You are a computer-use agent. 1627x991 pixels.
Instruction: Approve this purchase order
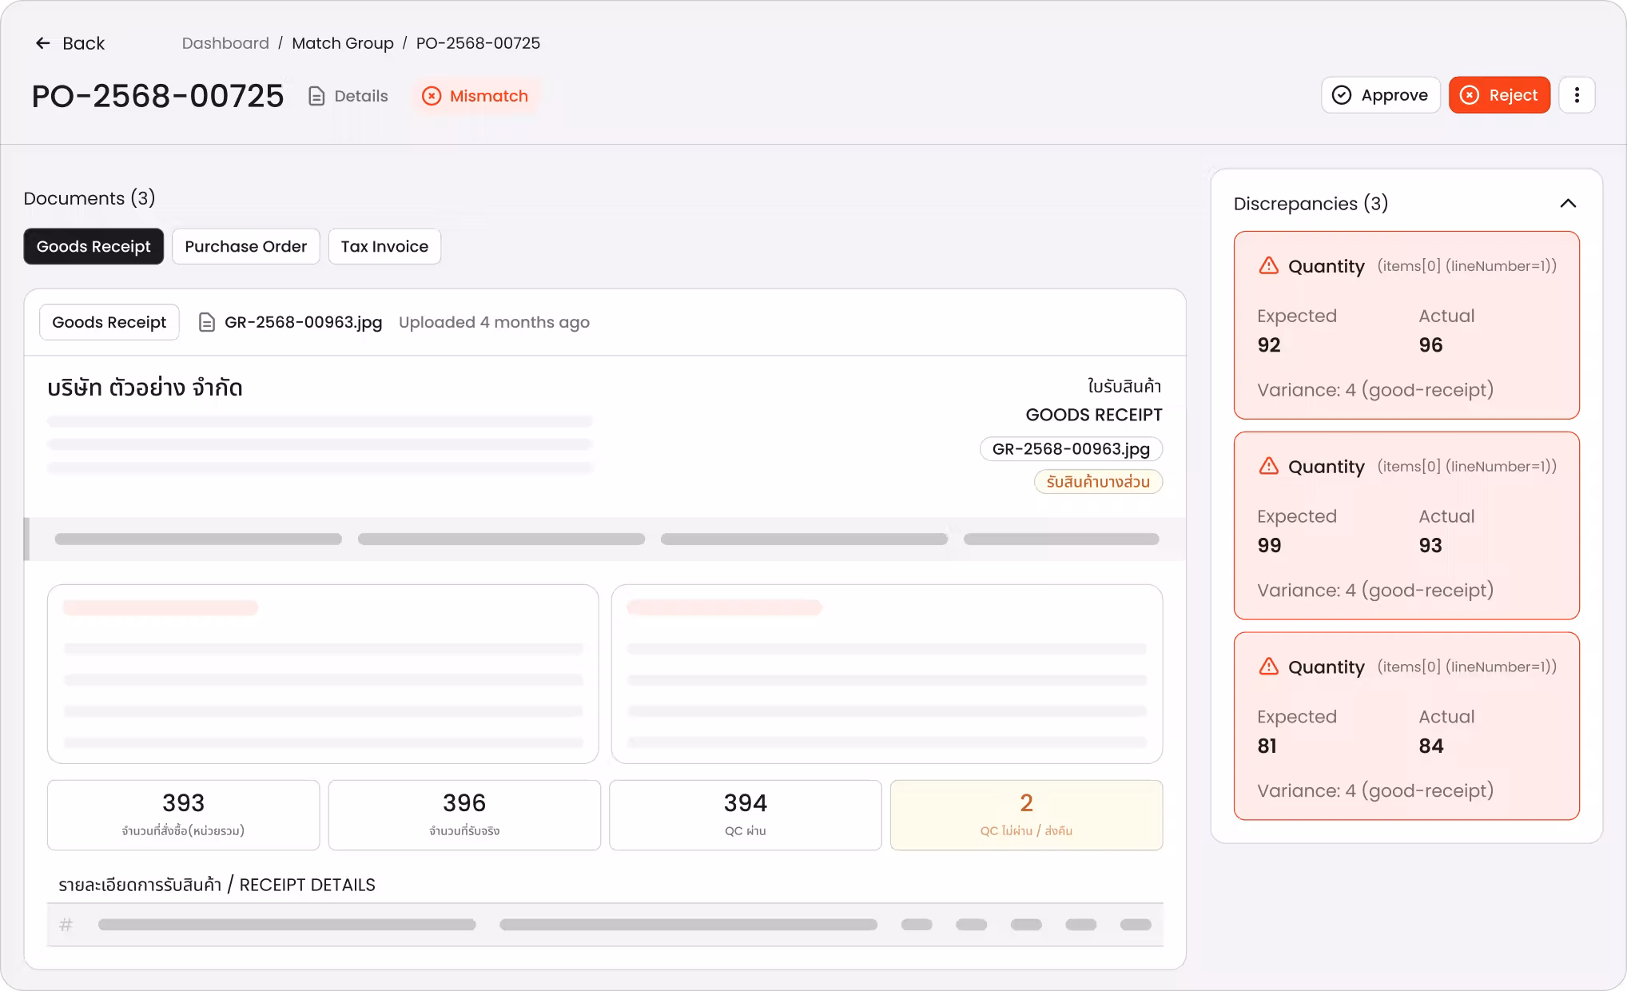pyautogui.click(x=1380, y=95)
